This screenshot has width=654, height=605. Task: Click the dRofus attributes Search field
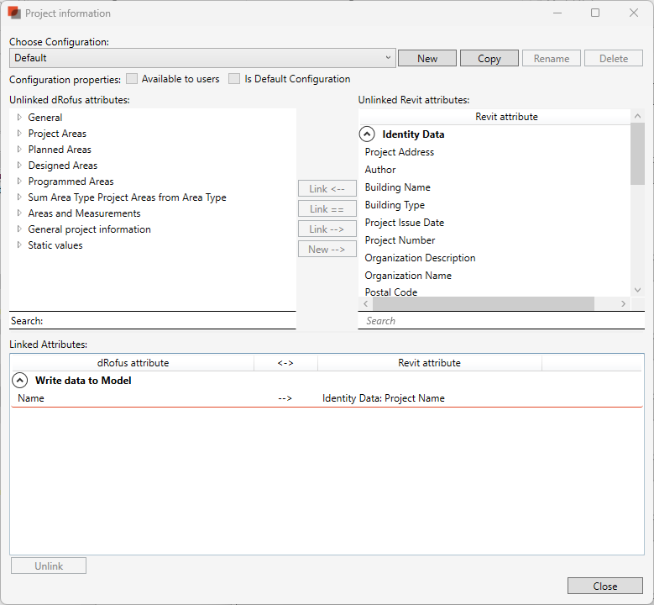(168, 321)
